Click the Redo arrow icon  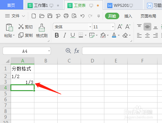pos(90,16)
